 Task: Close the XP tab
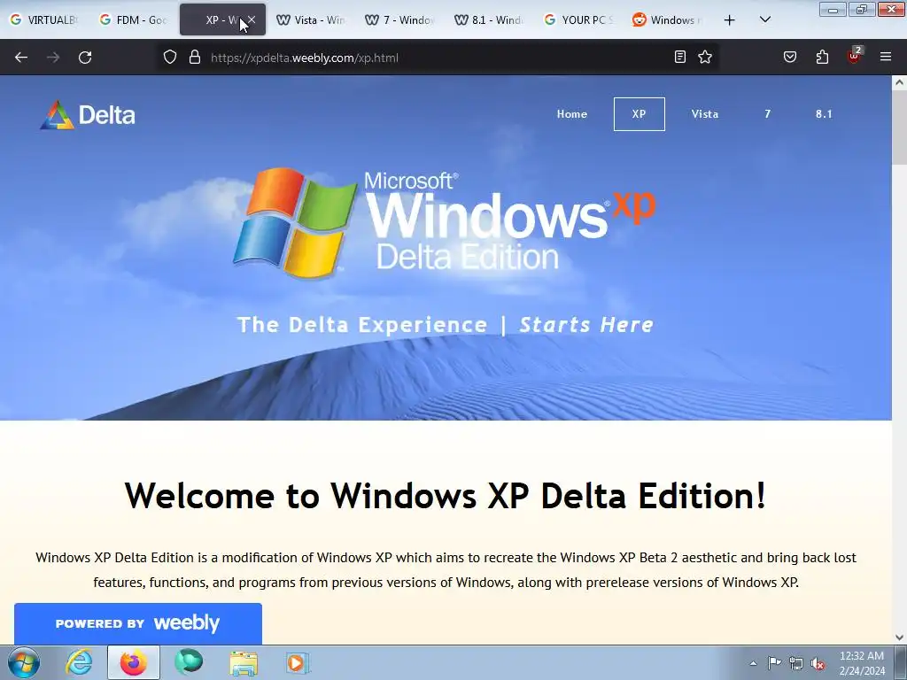(252, 19)
